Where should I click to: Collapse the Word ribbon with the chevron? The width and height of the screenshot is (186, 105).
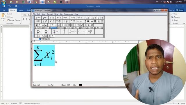click(184, 23)
